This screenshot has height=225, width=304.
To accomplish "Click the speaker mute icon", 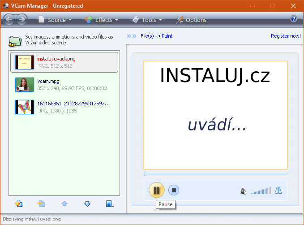I will 243,191.
